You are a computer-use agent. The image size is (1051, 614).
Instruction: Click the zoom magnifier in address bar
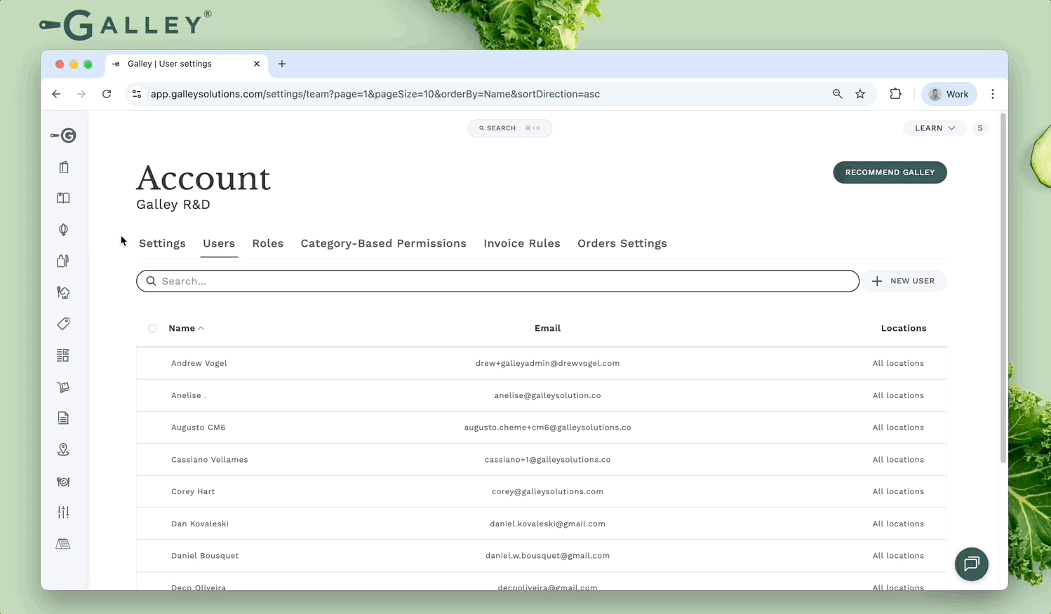[x=837, y=94]
